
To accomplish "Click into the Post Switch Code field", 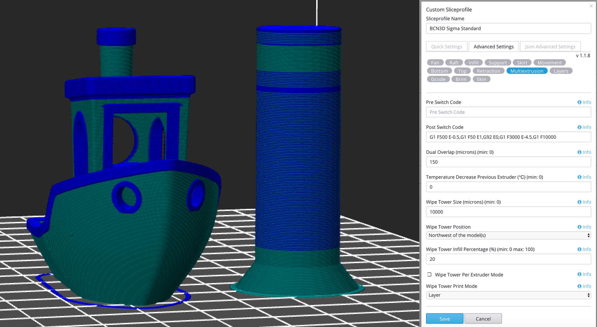I will [x=508, y=137].
